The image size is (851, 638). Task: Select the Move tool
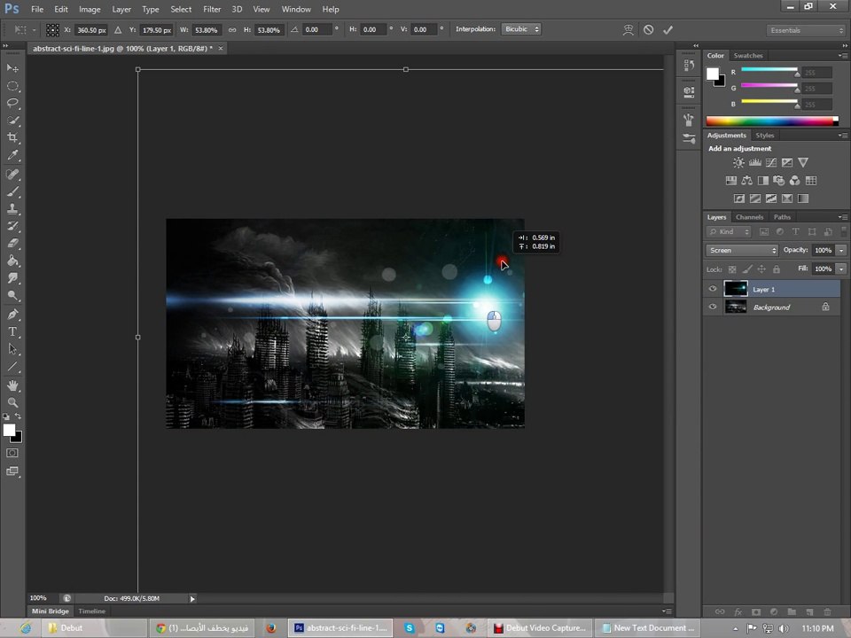(12, 68)
